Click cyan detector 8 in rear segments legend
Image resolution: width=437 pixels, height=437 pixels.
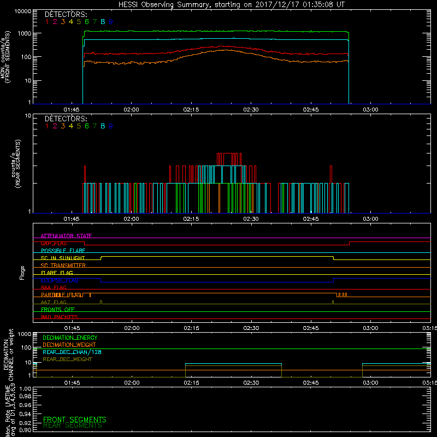coord(103,126)
